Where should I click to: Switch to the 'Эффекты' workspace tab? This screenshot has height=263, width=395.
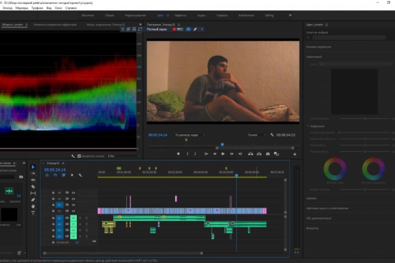coord(180,15)
